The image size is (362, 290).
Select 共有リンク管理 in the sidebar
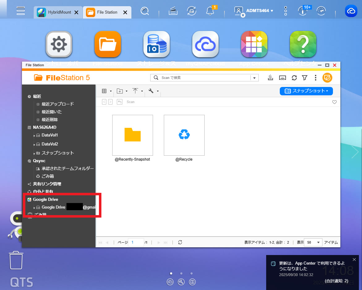(47, 184)
